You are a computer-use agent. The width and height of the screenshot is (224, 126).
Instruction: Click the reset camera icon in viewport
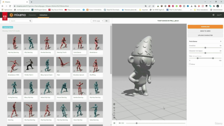click(x=114, y=108)
